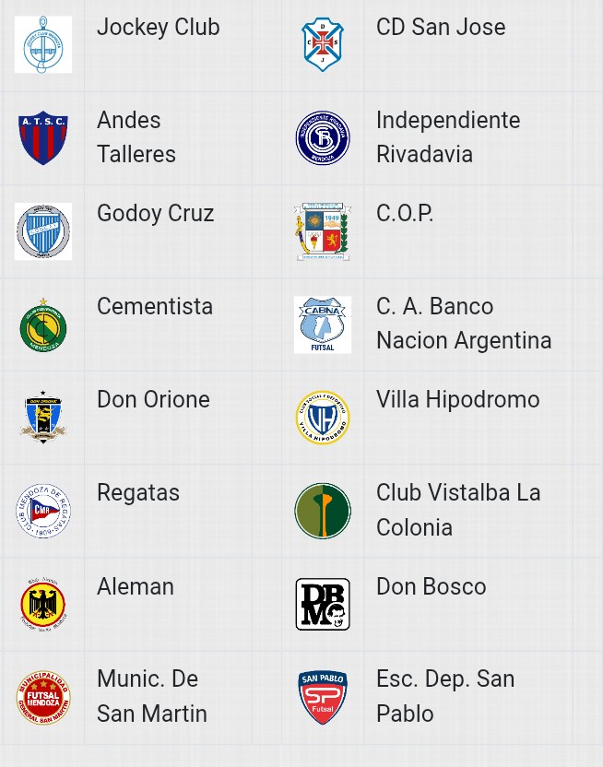Screen dimensions: 603x767
Task: Click the Aleman eagle badge
Action: 43,604
